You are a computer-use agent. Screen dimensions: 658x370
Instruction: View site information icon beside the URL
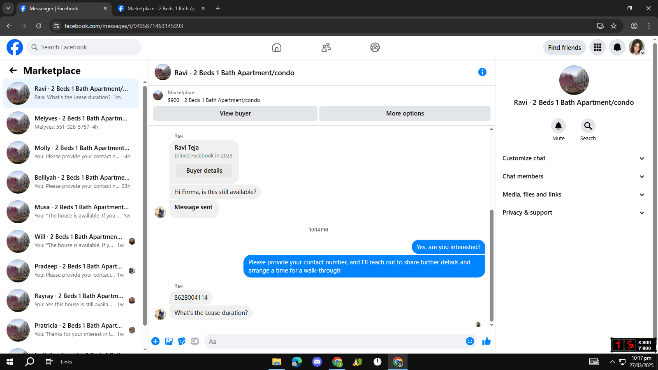56,26
